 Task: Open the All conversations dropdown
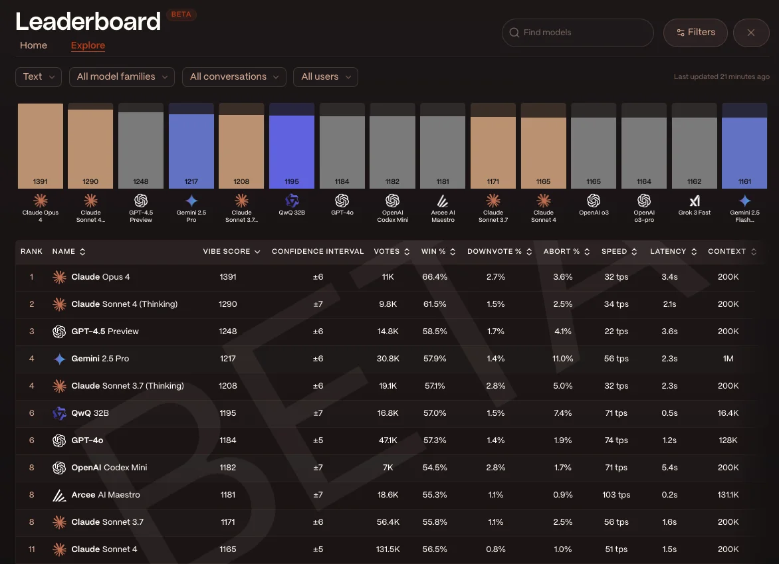[234, 77]
